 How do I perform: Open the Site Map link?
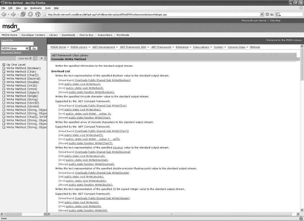(x=275, y=20)
